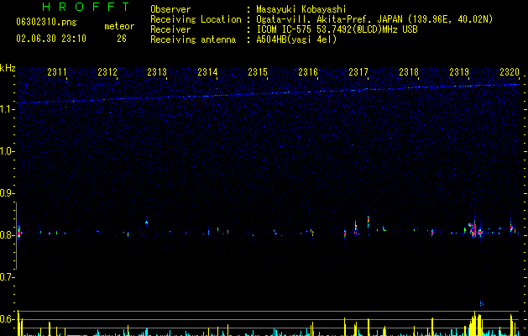
Task: Click the kHz axis unit label
Action: (8, 68)
